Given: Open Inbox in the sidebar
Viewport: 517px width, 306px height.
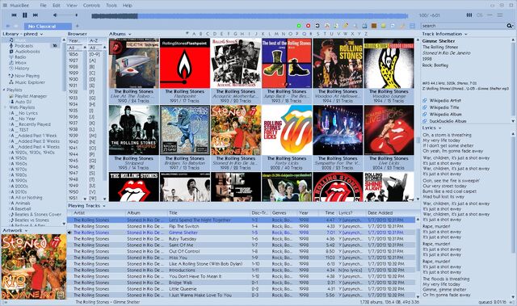Looking at the screenshot, I should pos(20,63).
